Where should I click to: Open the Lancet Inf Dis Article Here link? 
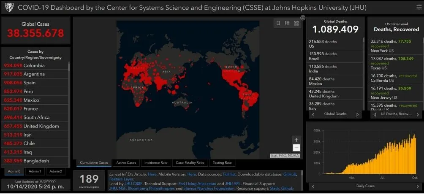coord(152,174)
